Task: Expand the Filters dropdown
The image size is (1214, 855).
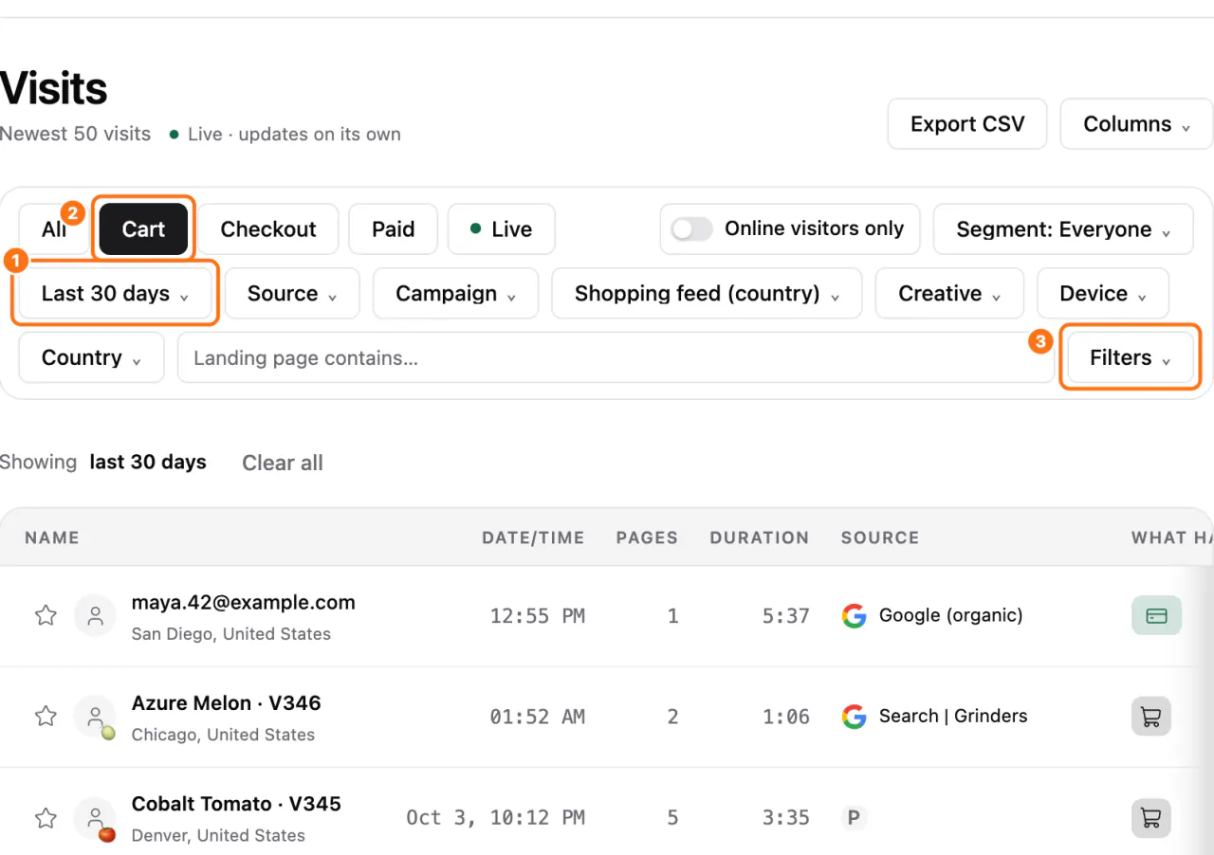Action: [x=1131, y=358]
